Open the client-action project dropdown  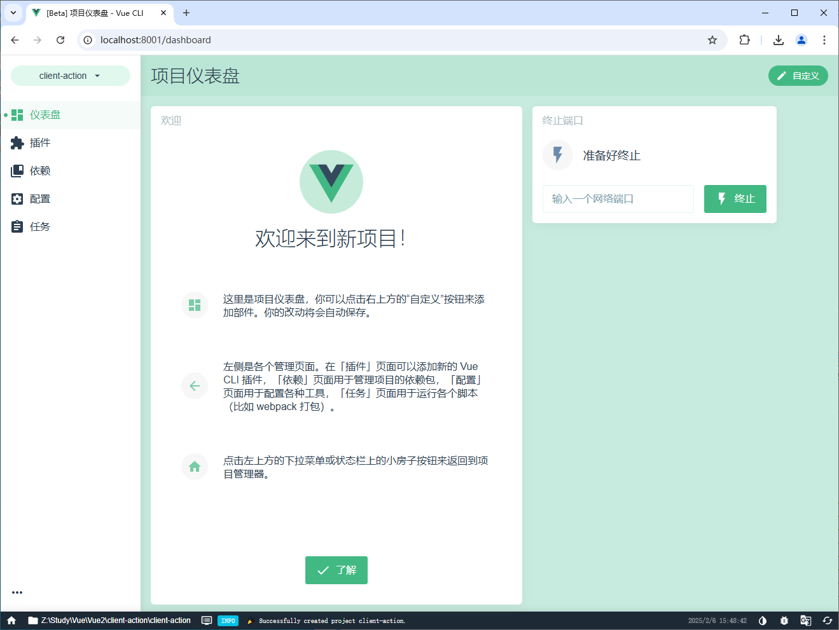[x=70, y=76]
